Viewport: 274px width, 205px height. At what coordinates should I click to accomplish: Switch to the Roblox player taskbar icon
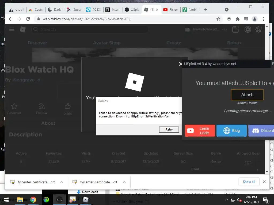[x=85, y=200]
